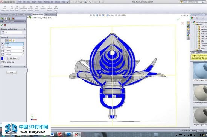Collapse the Plastic appearance folder
Image resolution: width=207 pixels, height=137 pixels.
(x=194, y=24)
